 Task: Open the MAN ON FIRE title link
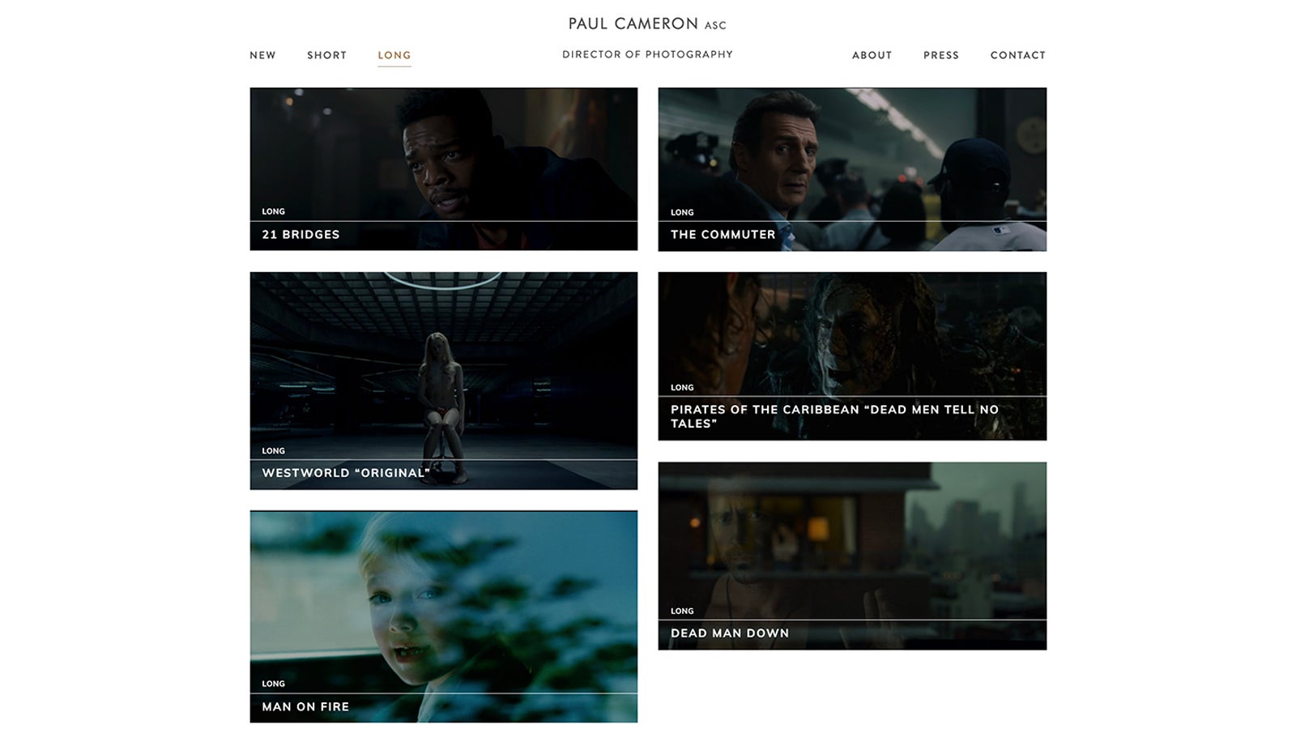pyautogui.click(x=305, y=706)
